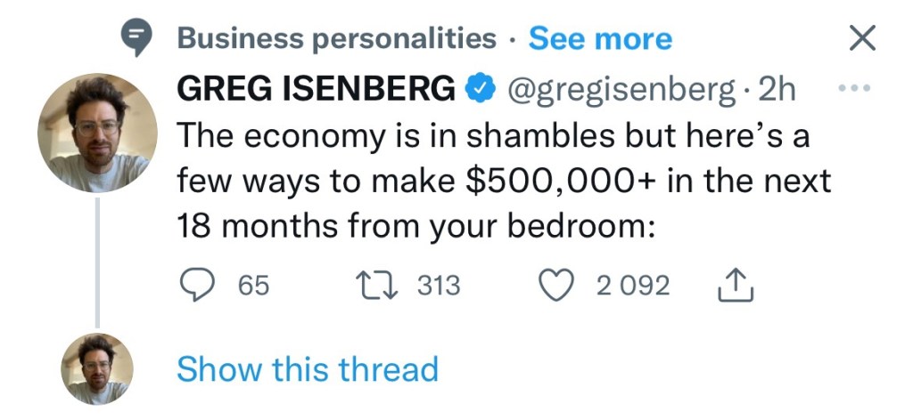
Task: Dismiss the topic suggestion with X
Action: [860, 38]
